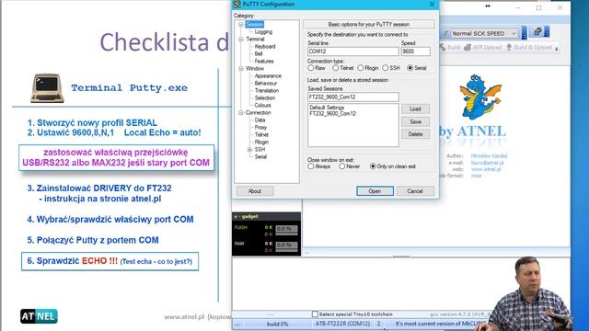Open the Data category under Connection
The image size is (589, 331).
point(260,120)
